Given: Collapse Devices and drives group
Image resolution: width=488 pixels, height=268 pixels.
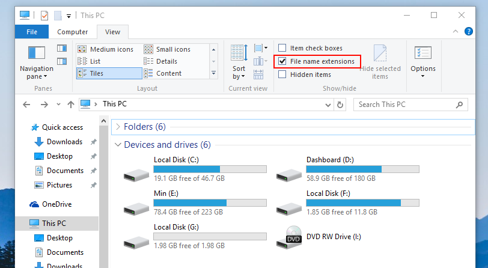Looking at the screenshot, I should [x=118, y=145].
